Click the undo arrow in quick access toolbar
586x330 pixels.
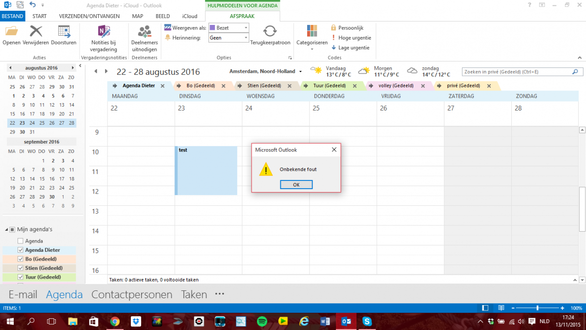click(32, 5)
